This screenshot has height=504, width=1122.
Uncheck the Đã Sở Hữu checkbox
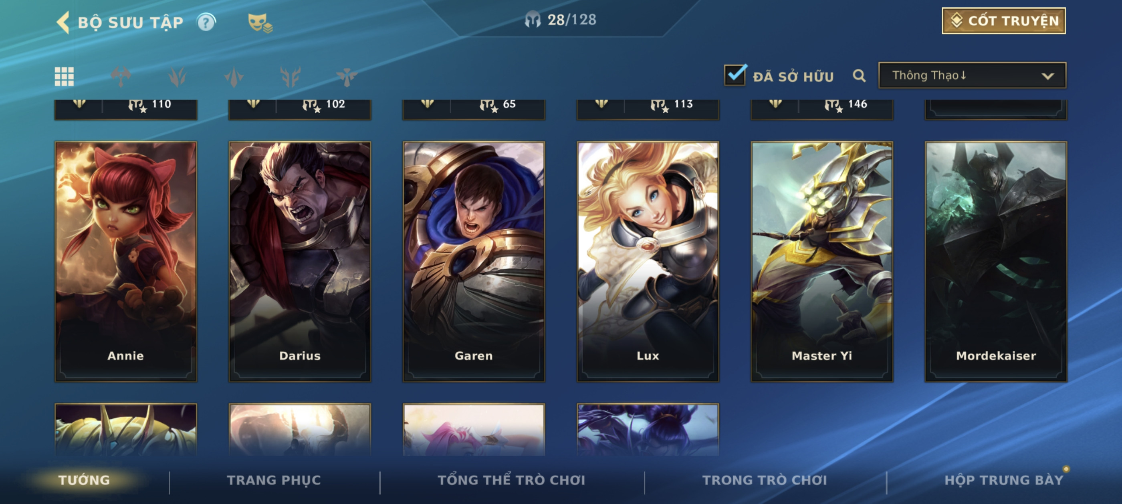coord(735,75)
